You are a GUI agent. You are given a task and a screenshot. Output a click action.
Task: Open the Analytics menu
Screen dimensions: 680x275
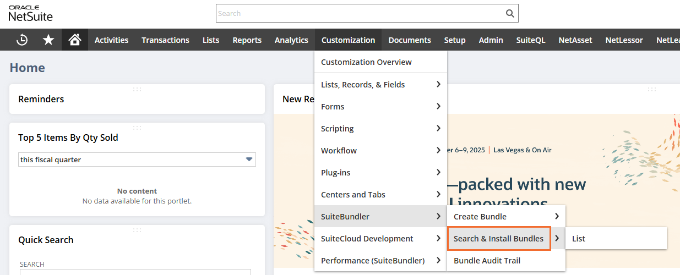point(291,40)
